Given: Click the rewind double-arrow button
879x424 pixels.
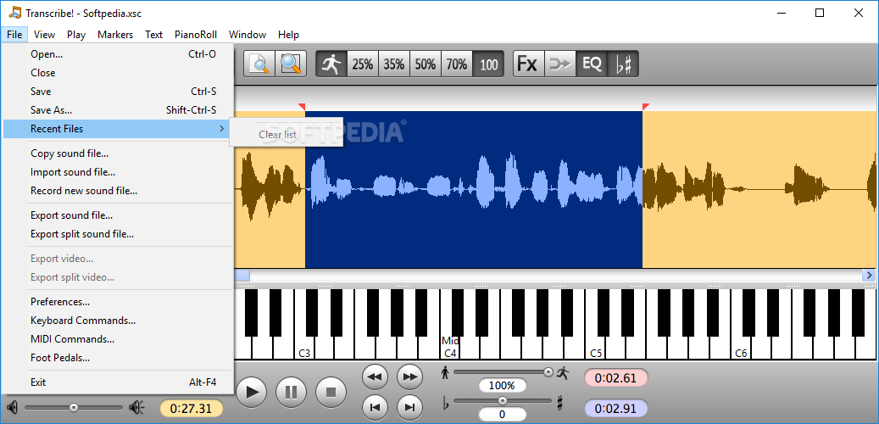Looking at the screenshot, I should (376, 377).
